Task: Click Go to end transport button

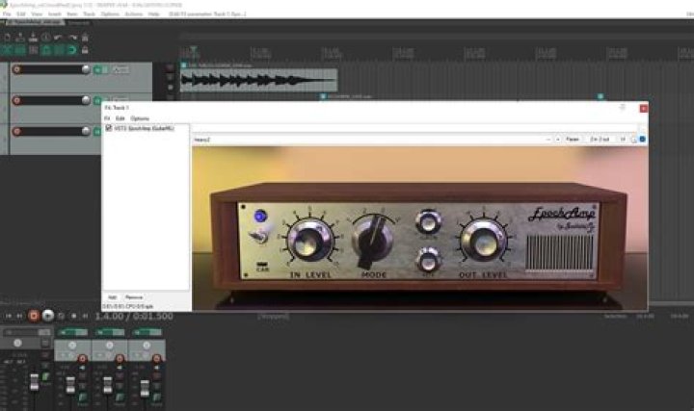Action: [19, 316]
